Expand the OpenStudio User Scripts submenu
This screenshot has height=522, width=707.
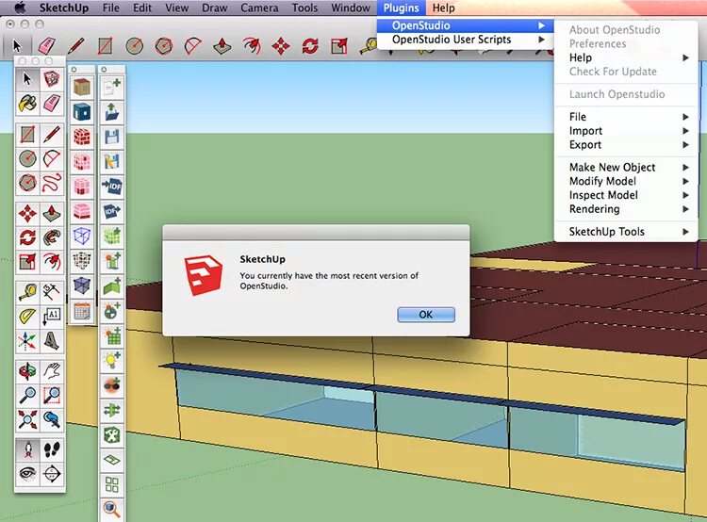466,40
